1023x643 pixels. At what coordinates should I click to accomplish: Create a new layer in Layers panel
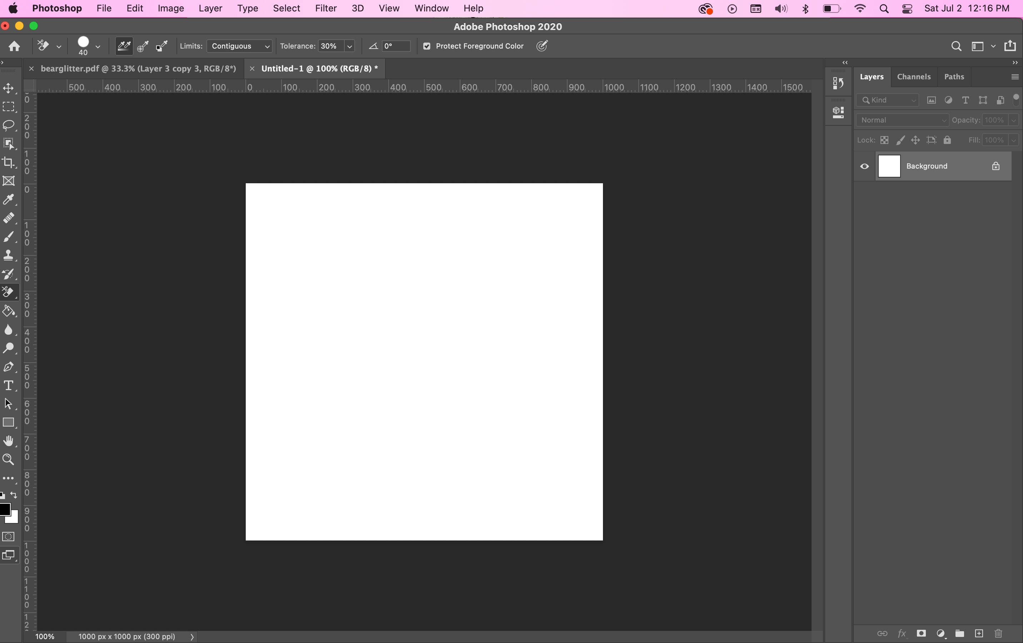click(978, 634)
